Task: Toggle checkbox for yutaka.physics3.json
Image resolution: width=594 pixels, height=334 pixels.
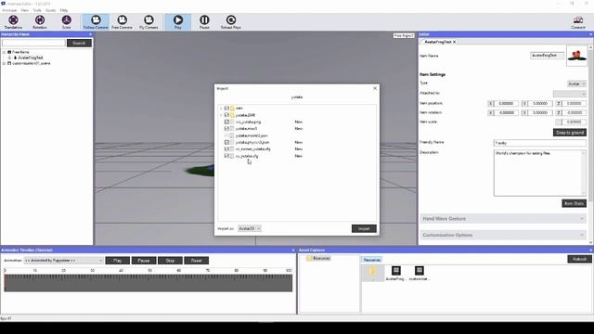Action: tap(226, 142)
